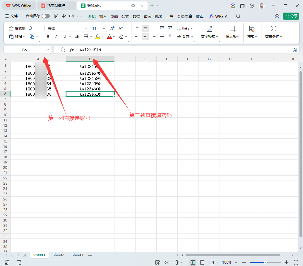Expand the font size dropdown showing 11
The image size is (303, 266).
98,28
